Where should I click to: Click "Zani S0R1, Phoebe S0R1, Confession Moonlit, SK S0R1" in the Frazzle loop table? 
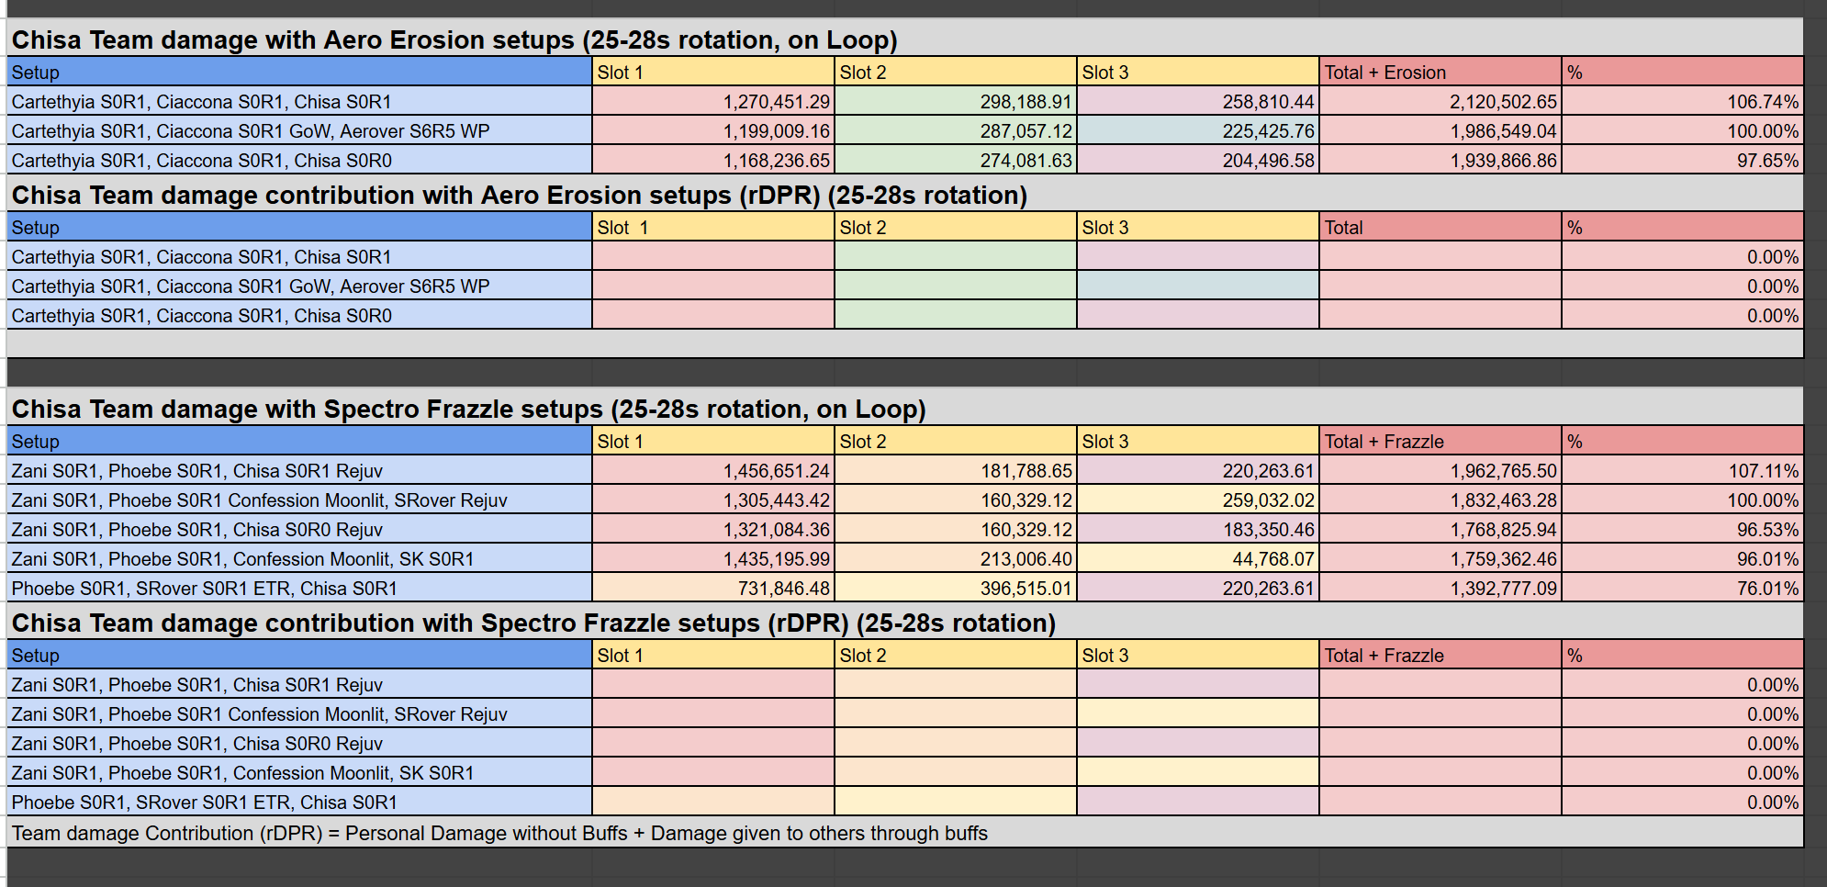coord(242,558)
